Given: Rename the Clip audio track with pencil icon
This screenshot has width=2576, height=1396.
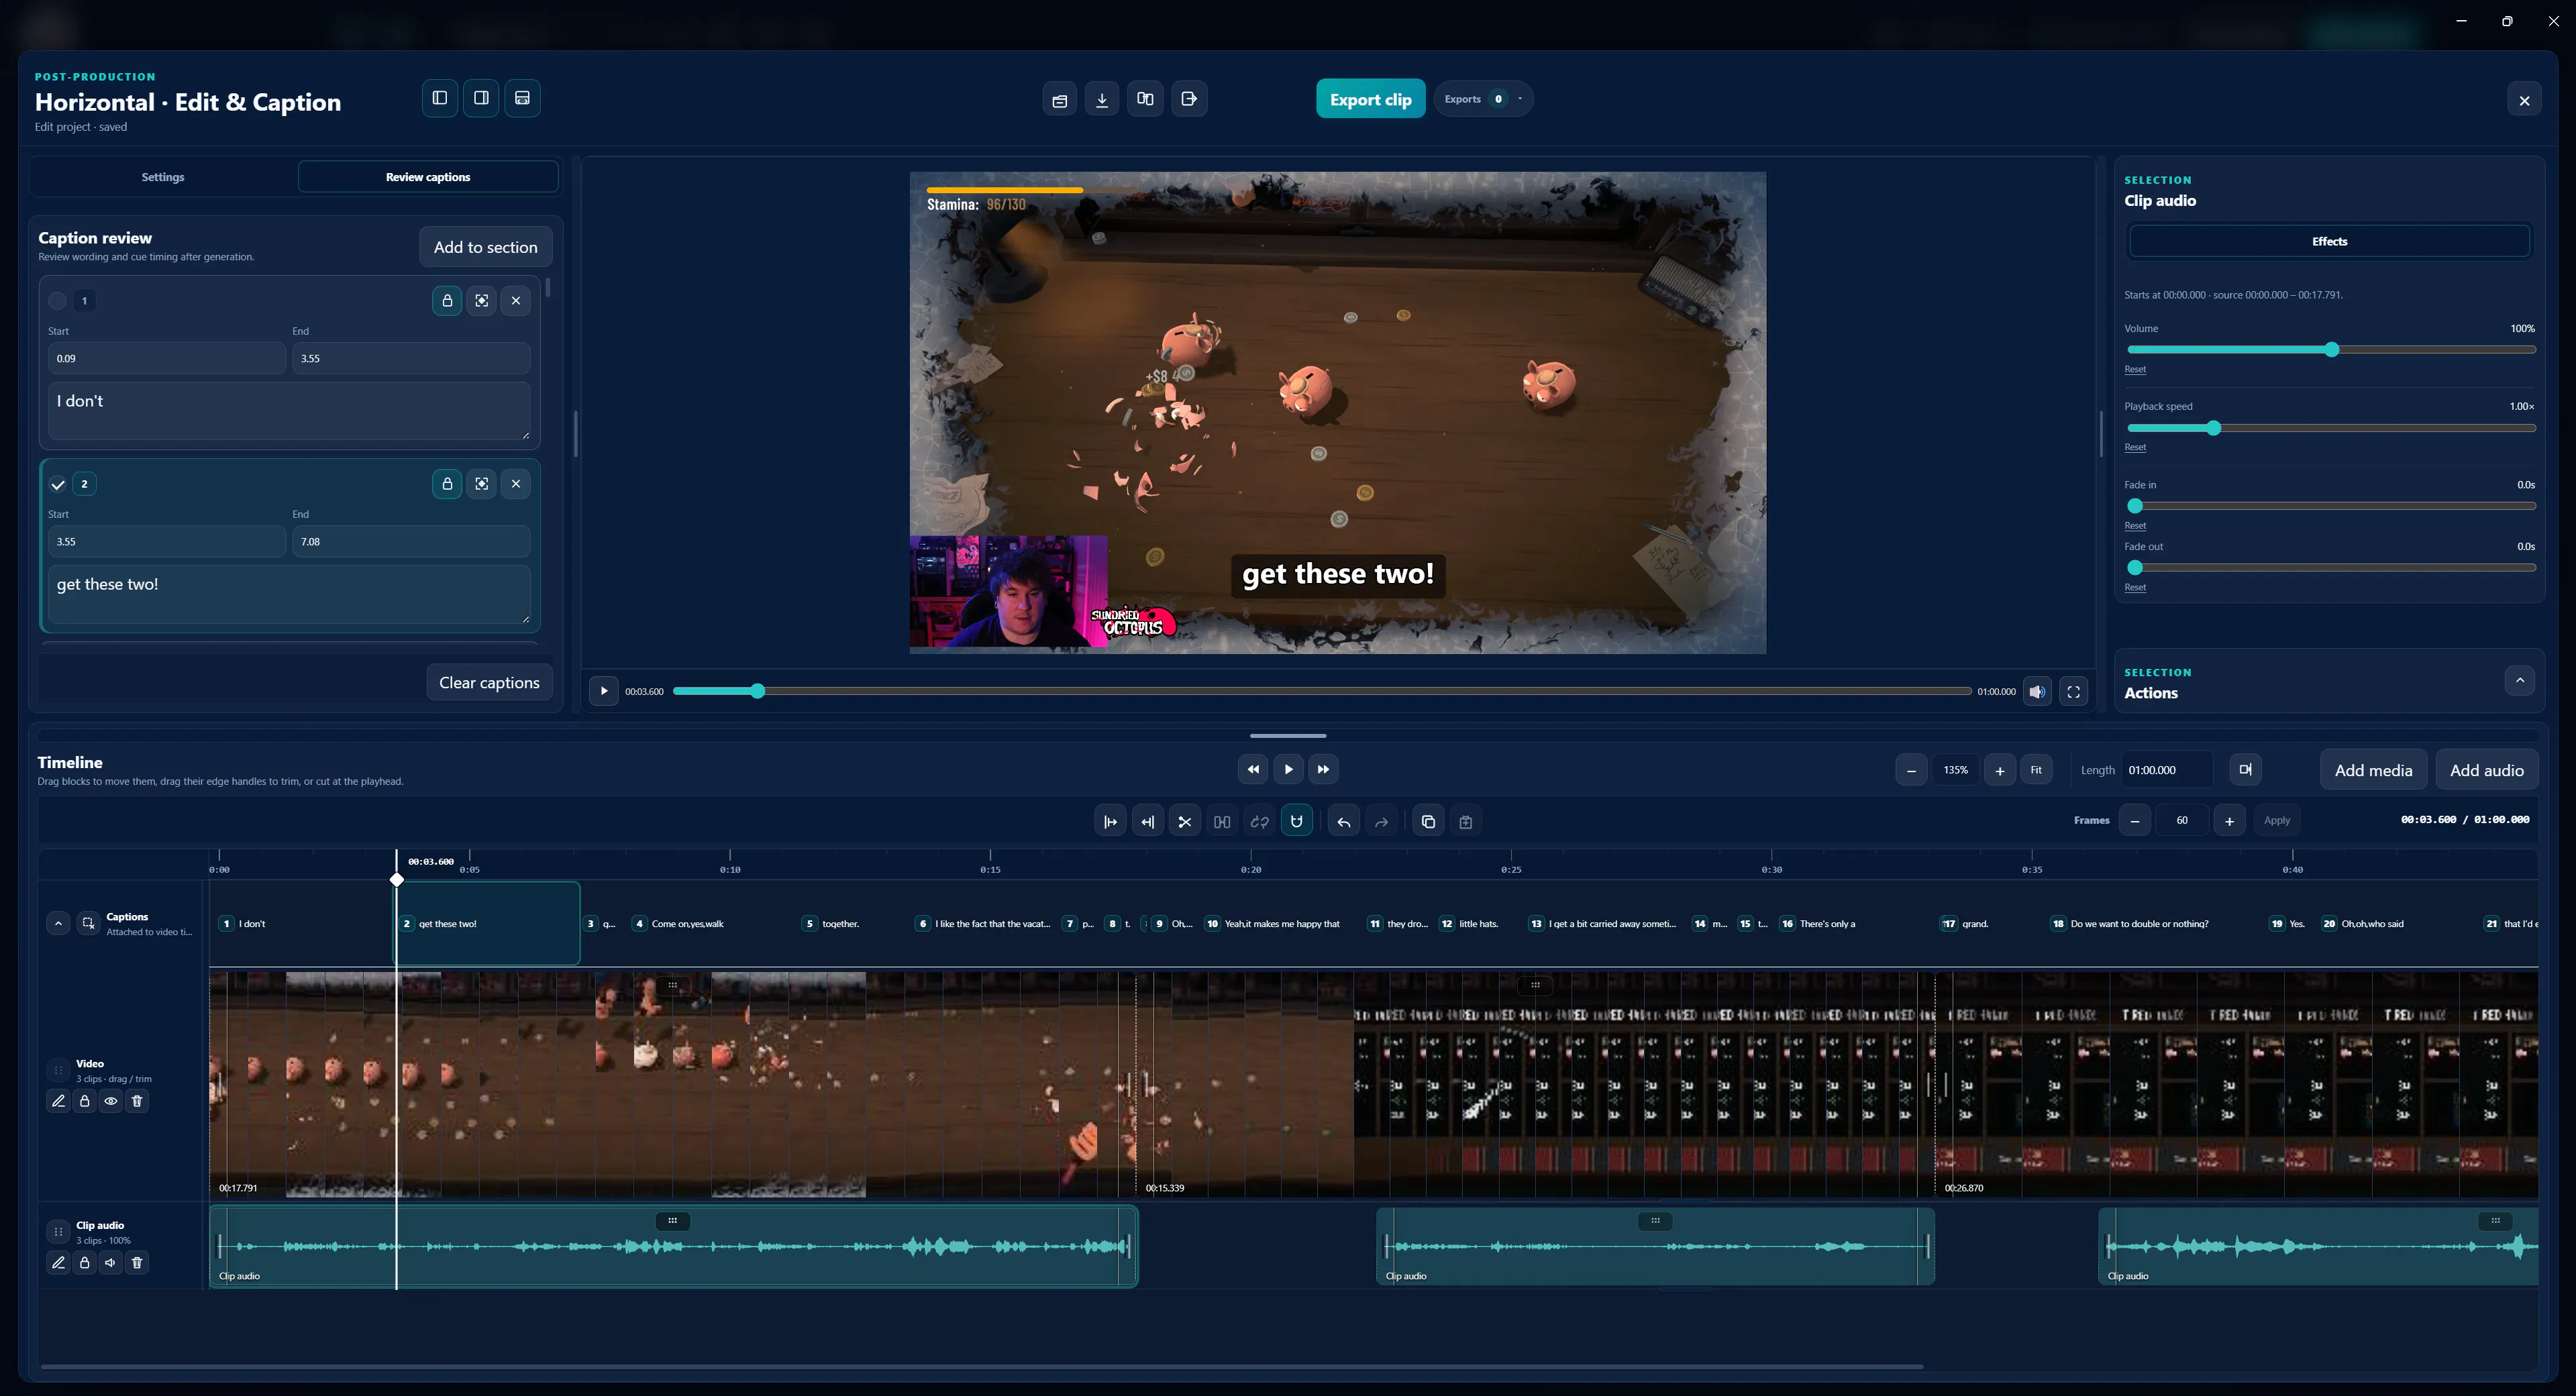Looking at the screenshot, I should tap(58, 1263).
